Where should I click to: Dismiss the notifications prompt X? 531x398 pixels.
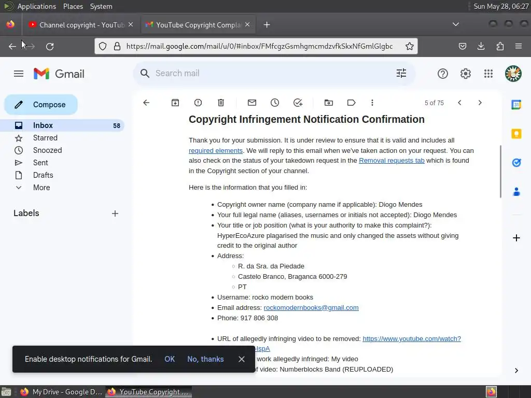pyautogui.click(x=242, y=359)
